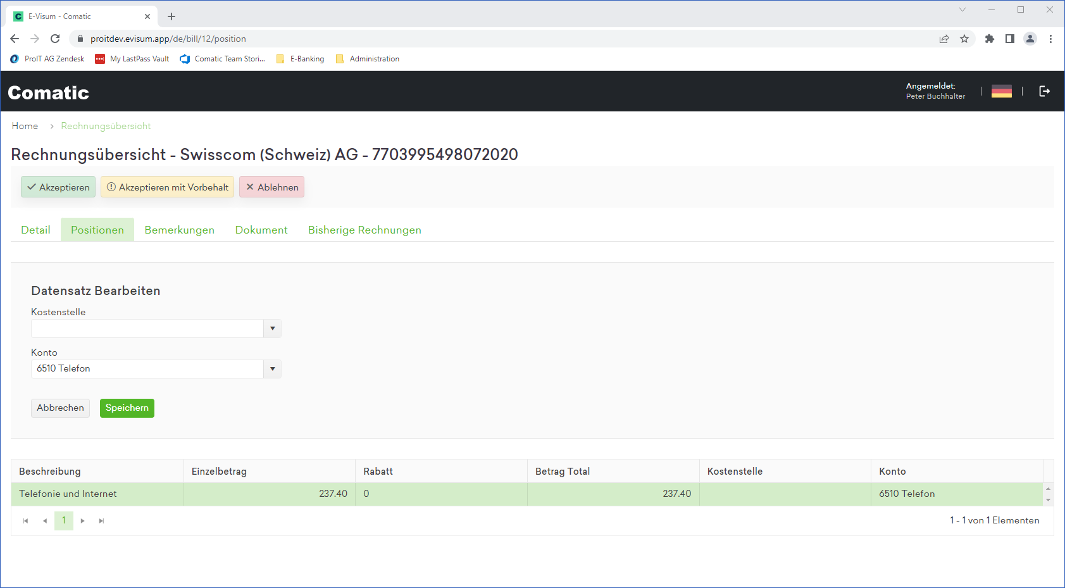This screenshot has width=1065, height=588.
Task: Go to previous grid page
Action: click(45, 521)
